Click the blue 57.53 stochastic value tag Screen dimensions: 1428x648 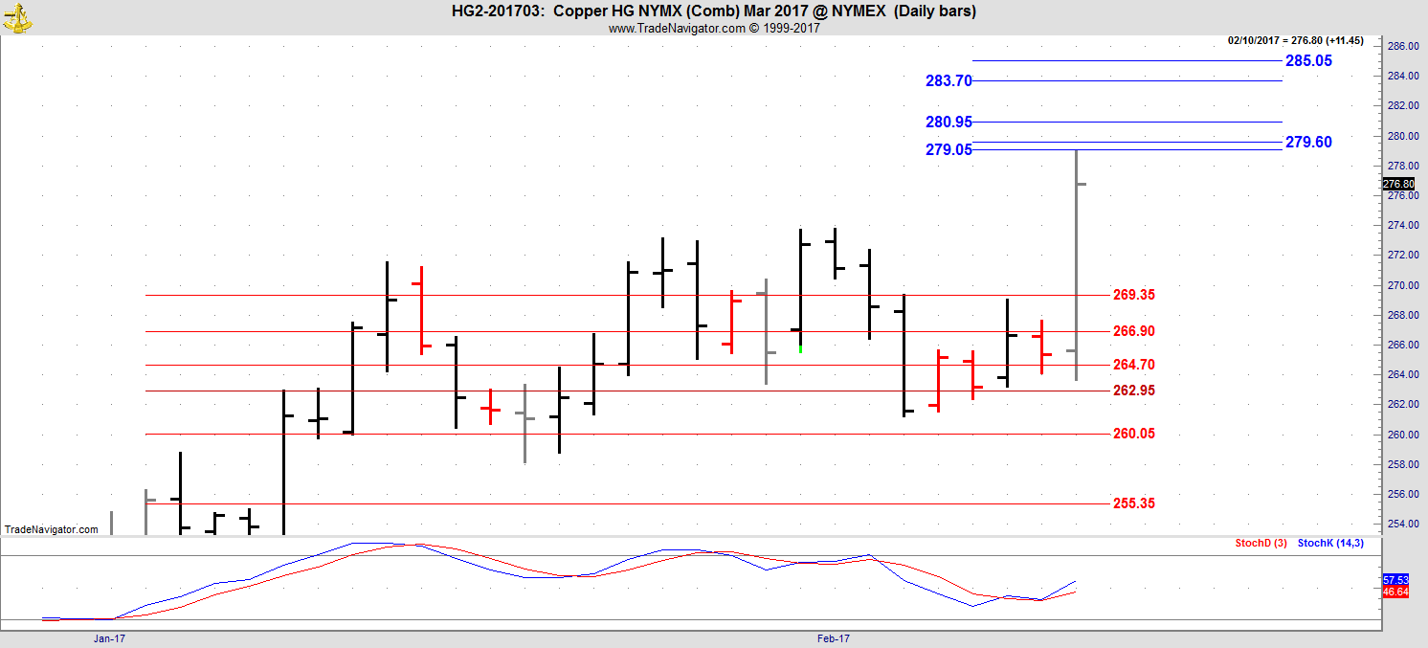[x=1395, y=580]
